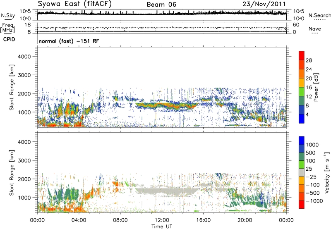Click the 'Velocity [m s-1]' colorbar label
The height and width of the screenshot is (229, 331).
[x=327, y=172]
